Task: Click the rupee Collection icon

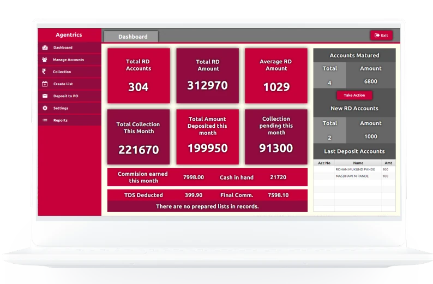Action: tap(45, 72)
